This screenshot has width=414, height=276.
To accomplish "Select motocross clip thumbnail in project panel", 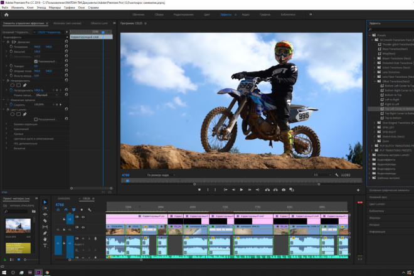I will [18, 226].
